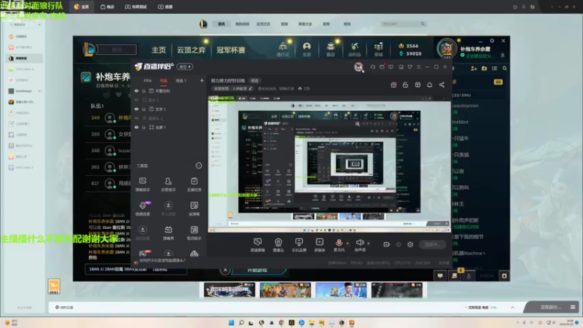Open the 歌词助手 tool
583x328 pixels.
(194, 233)
